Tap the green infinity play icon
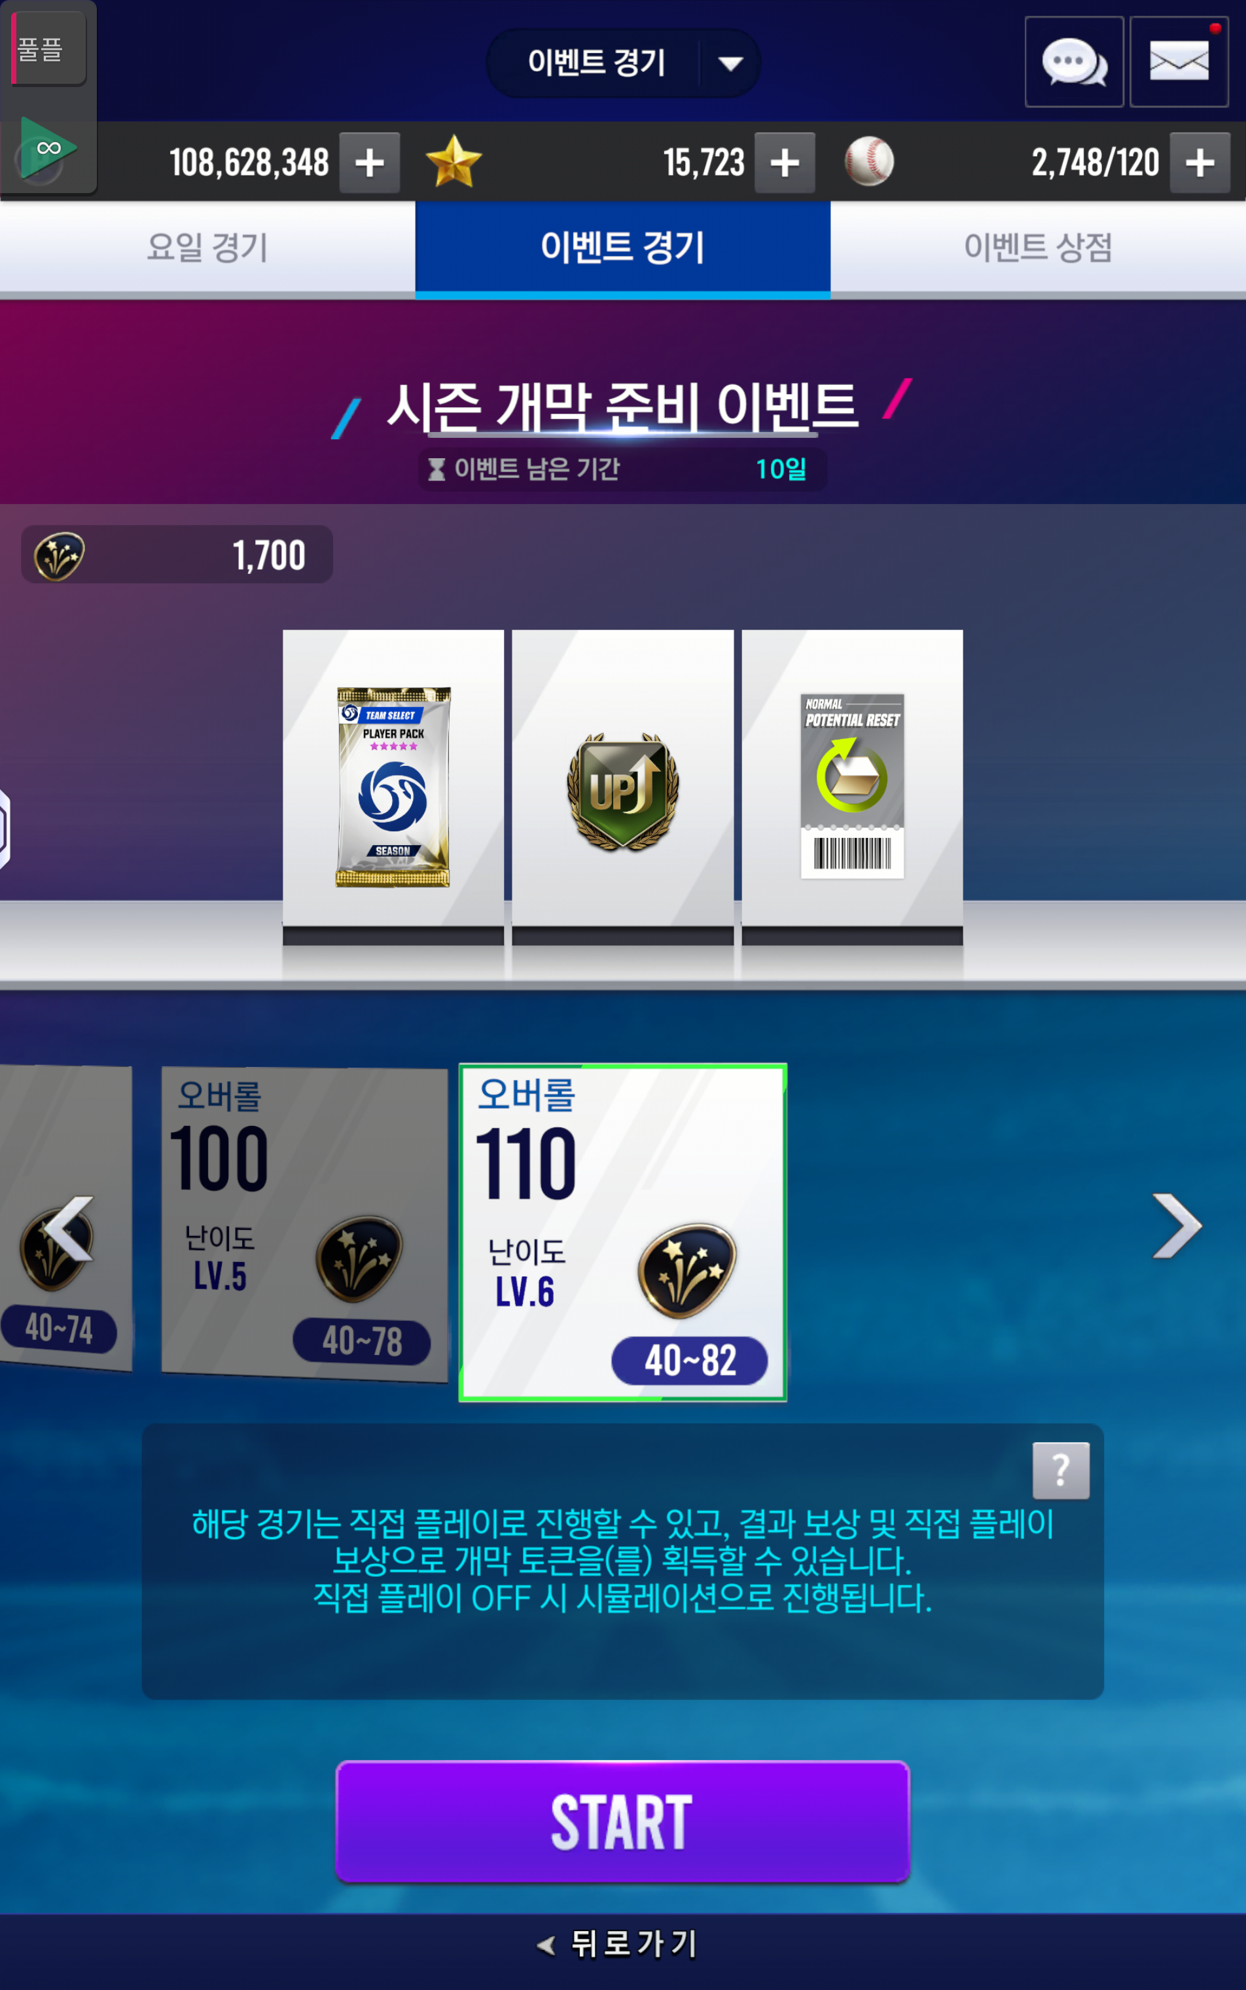1246x1990 pixels. pos(47,149)
